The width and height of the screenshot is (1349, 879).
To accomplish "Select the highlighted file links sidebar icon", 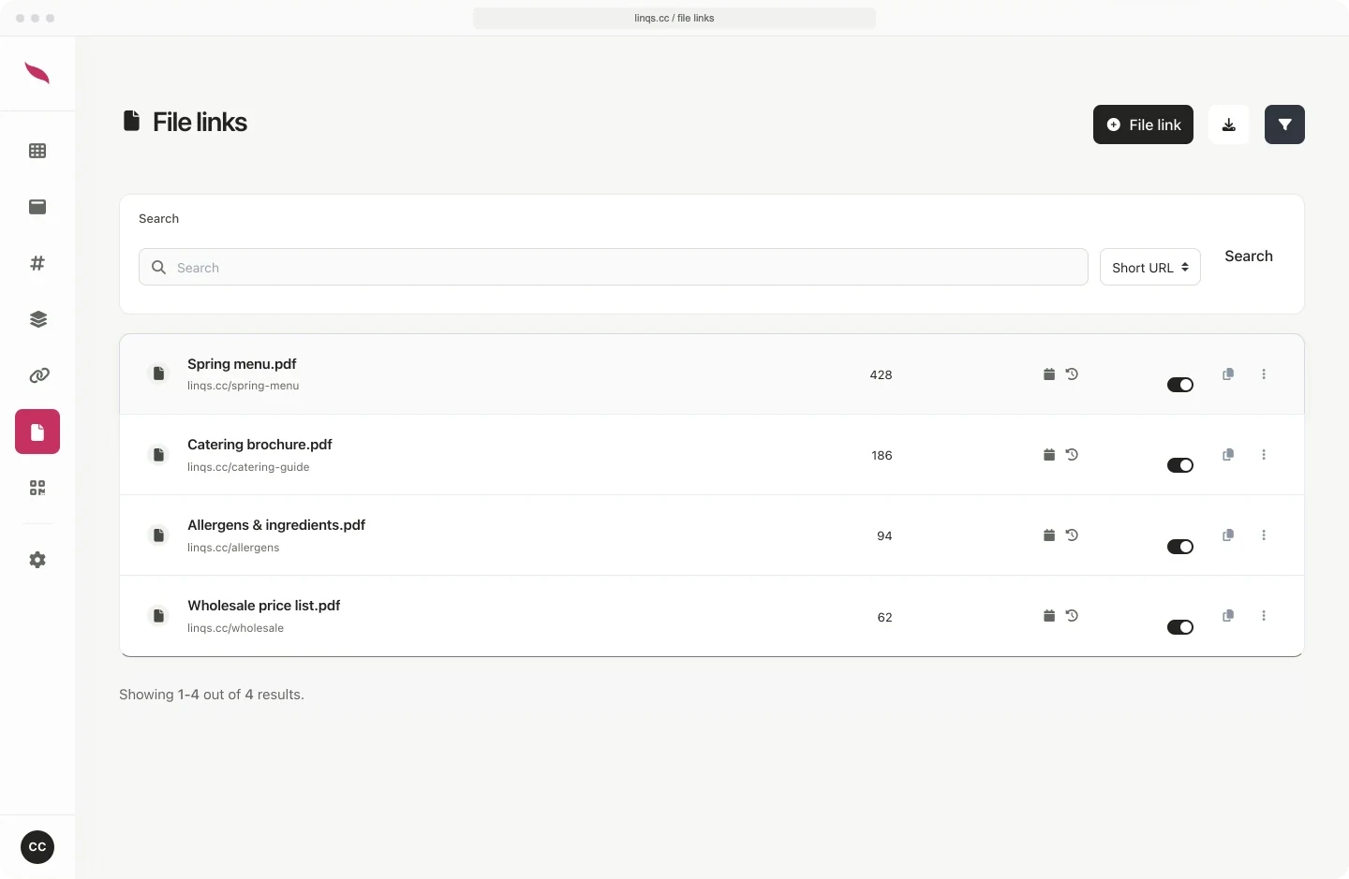I will click(x=37, y=432).
